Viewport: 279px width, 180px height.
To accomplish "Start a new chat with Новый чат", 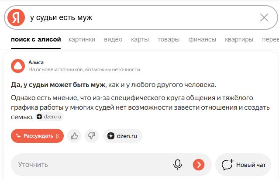I will [244, 165].
